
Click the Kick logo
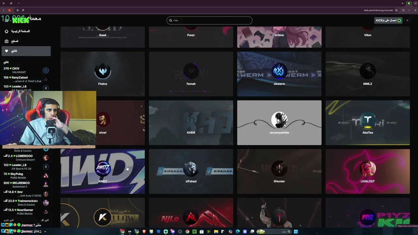(21, 20)
